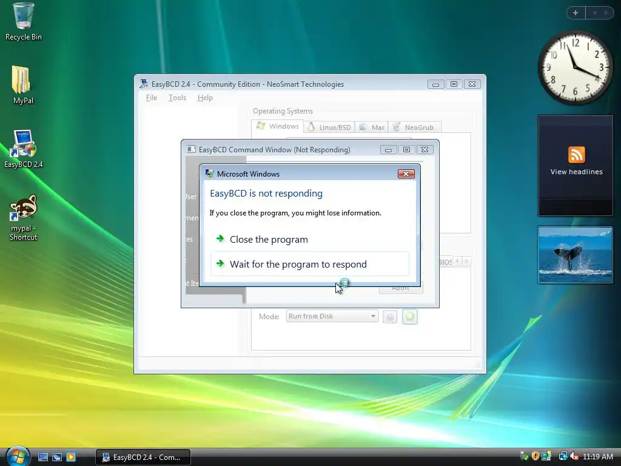The width and height of the screenshot is (621, 466).
Task: Minimize the EasyBCD 2.4 main window
Action: [x=435, y=84]
